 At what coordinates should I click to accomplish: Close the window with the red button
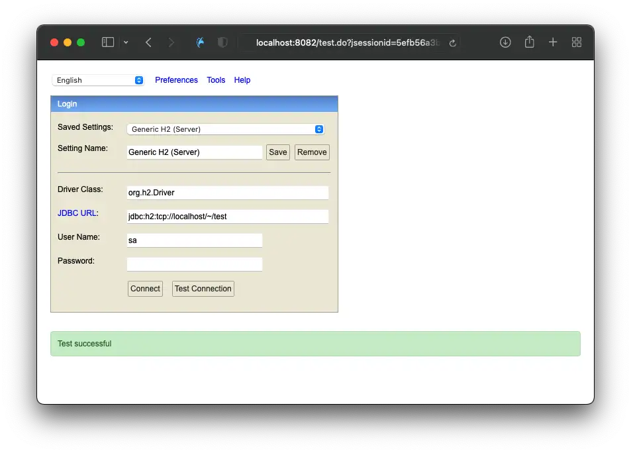click(54, 42)
